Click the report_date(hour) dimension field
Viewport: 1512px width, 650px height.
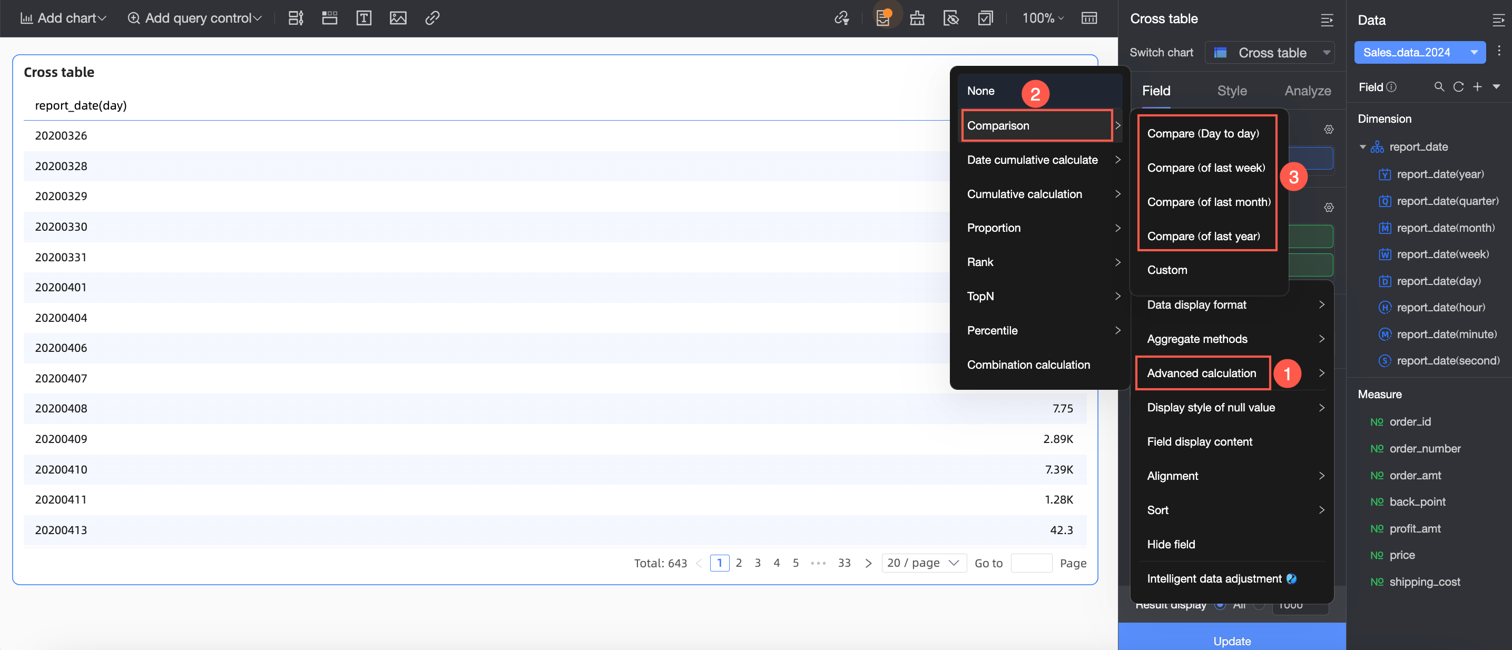(x=1440, y=308)
